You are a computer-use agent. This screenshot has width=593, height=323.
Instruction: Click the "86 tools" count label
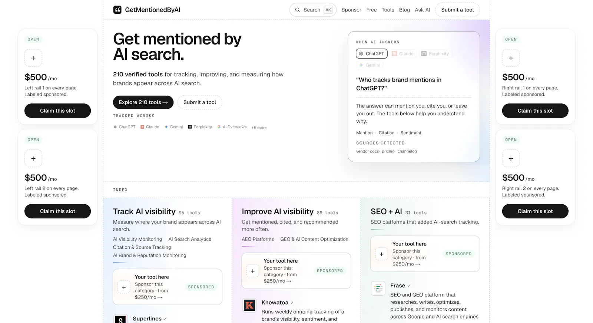328,213
